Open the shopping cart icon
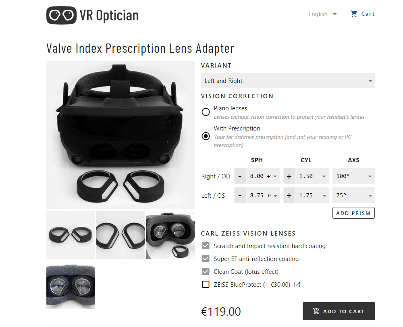 point(354,14)
